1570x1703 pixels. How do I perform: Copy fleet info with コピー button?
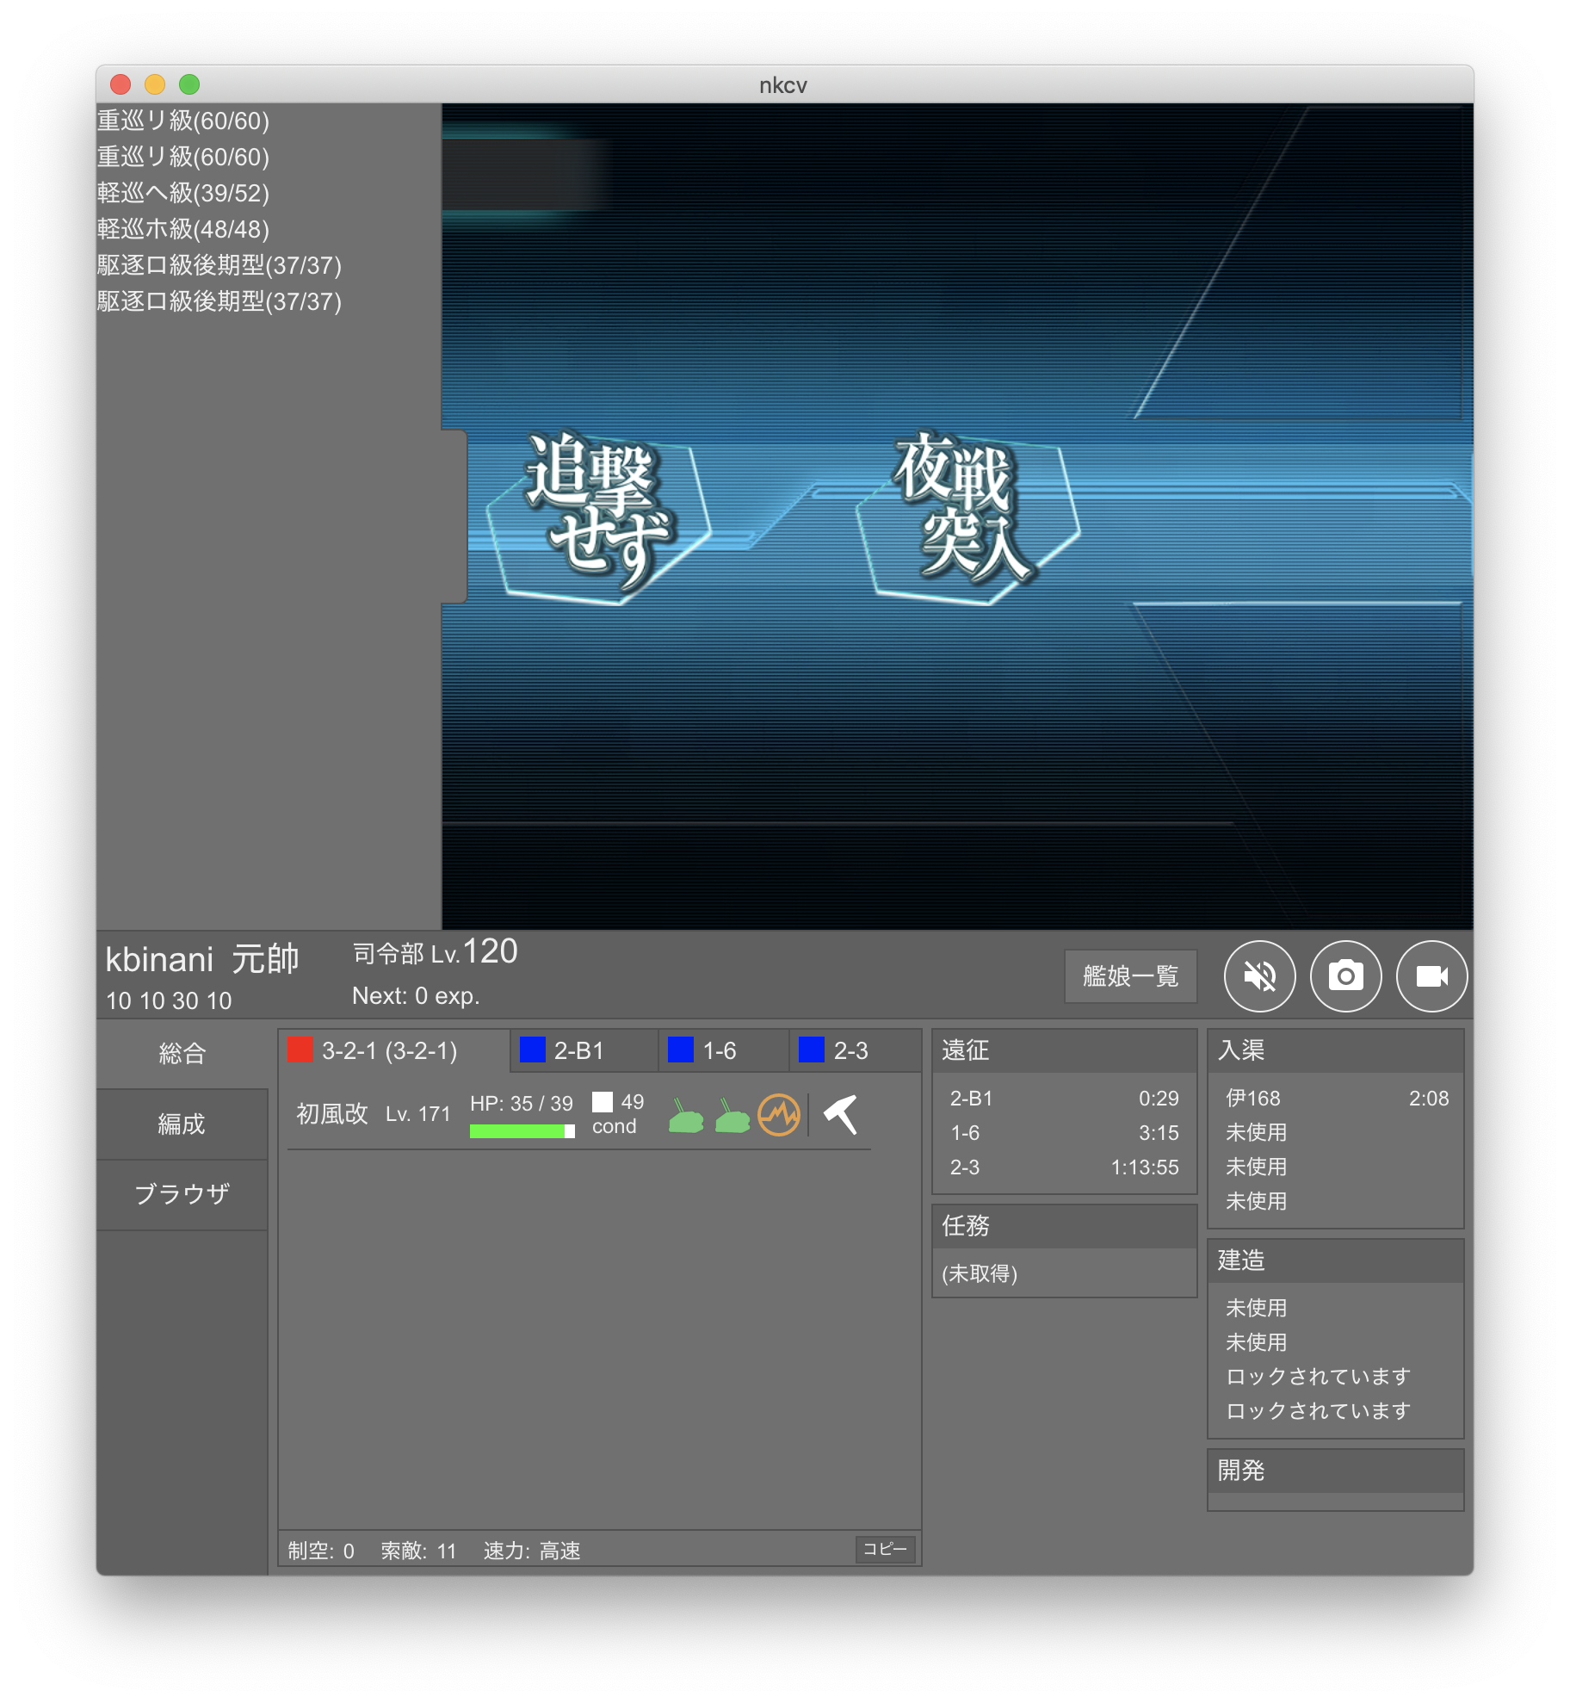pos(885,1549)
